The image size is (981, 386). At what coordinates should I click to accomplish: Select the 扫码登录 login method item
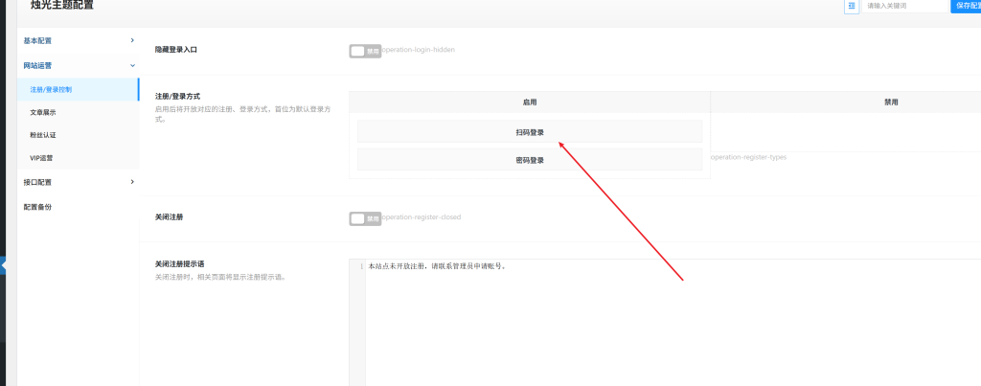[x=529, y=132]
